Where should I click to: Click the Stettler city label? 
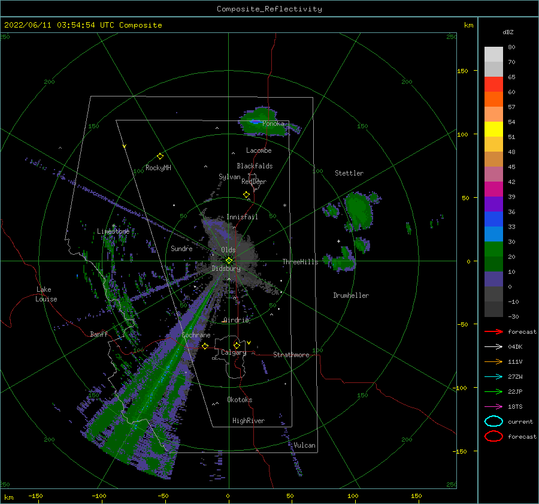(x=349, y=173)
